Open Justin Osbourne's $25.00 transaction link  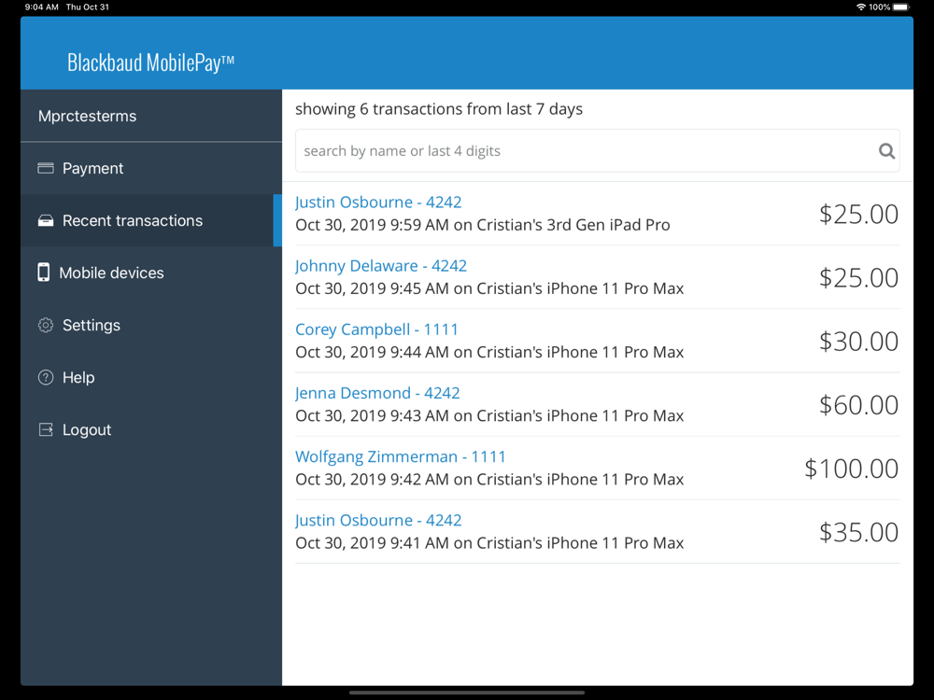point(378,203)
